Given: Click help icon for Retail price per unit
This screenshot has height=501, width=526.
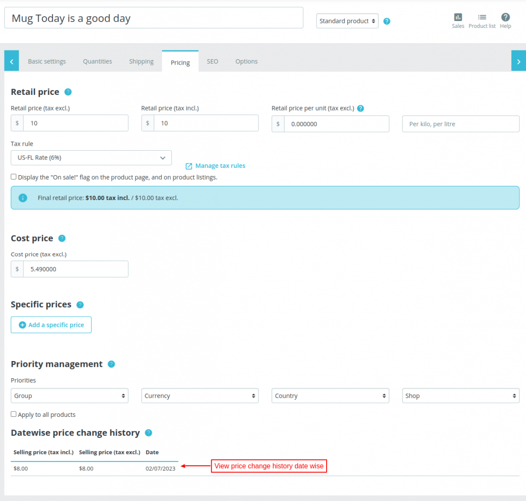Looking at the screenshot, I should (360, 108).
